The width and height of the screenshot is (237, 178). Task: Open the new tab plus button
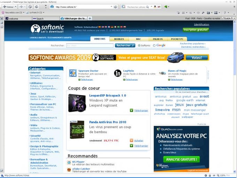(x=90, y=18)
